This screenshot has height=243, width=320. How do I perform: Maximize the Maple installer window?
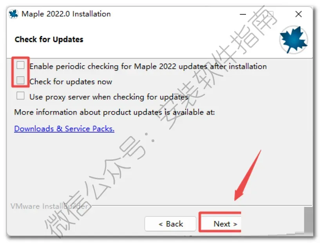click(x=270, y=14)
